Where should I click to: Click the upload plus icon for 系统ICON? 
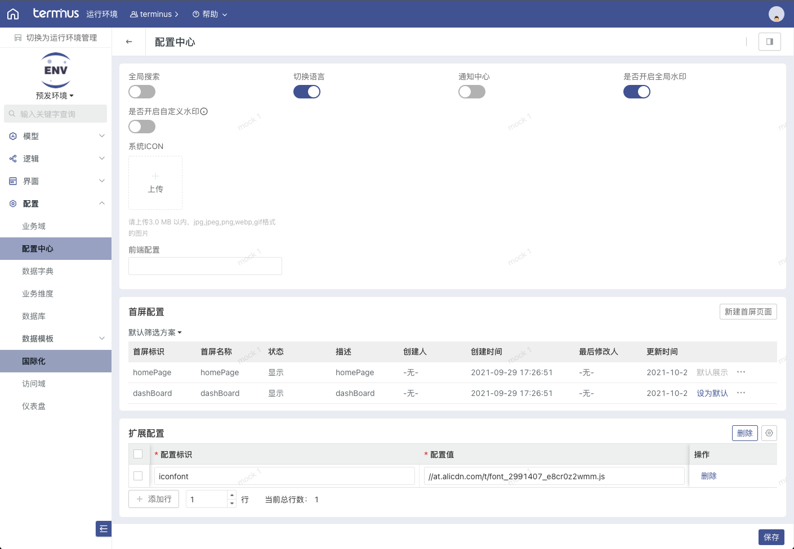pos(155,176)
